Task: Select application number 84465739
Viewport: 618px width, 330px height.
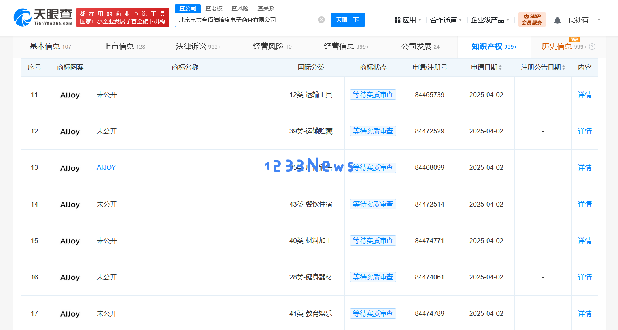Action: (x=429, y=95)
